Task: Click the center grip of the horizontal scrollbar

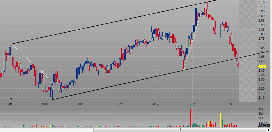Action: pos(180,130)
